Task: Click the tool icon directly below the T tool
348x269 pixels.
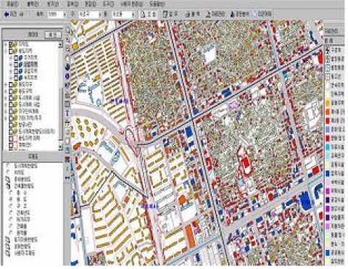Action: click(x=67, y=123)
